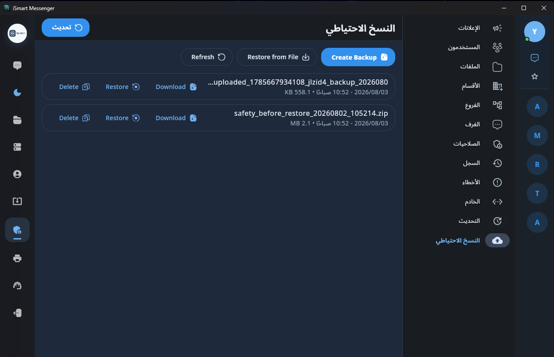Click the users group icon
This screenshot has height=357, width=554.
click(x=497, y=47)
